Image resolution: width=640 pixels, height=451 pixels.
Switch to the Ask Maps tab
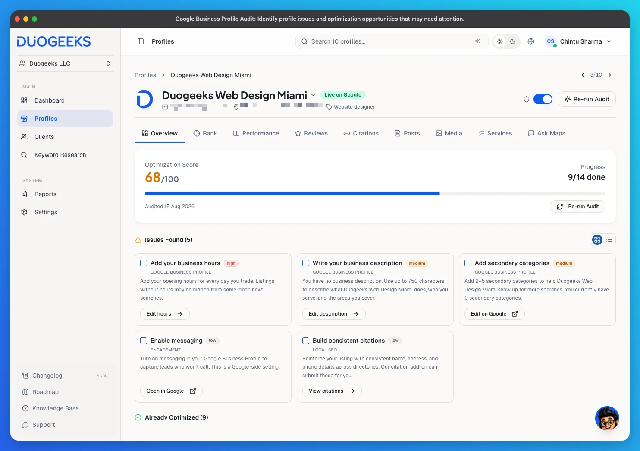click(547, 133)
